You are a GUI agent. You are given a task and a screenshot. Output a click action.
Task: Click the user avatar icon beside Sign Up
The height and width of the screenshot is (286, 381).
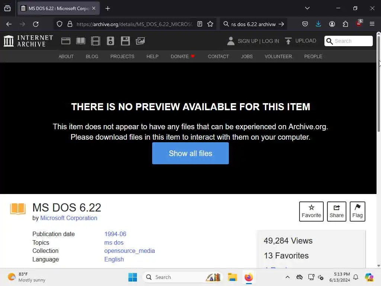point(231,41)
